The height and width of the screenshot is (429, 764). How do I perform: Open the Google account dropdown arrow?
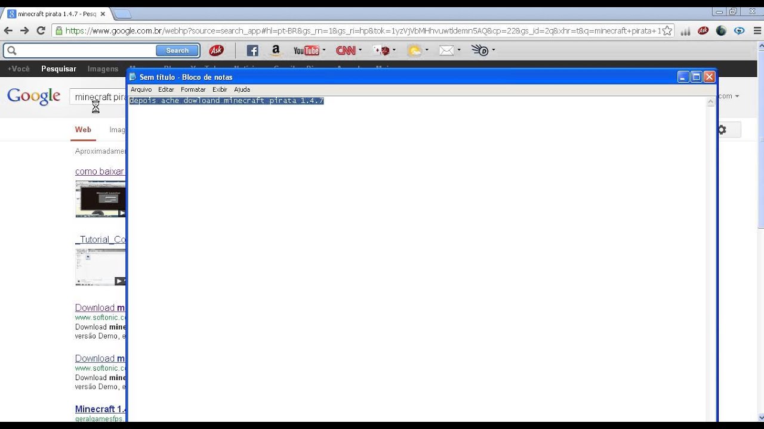click(737, 96)
